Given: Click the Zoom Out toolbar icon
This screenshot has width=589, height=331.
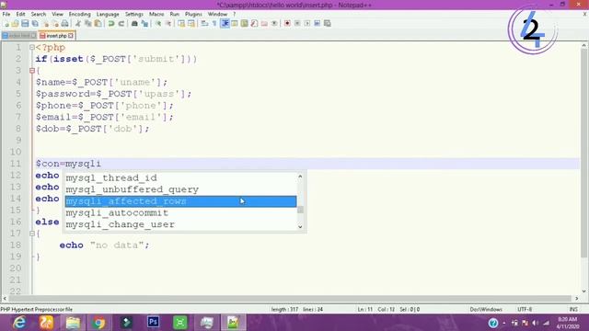Looking at the screenshot, I should (x=168, y=24).
